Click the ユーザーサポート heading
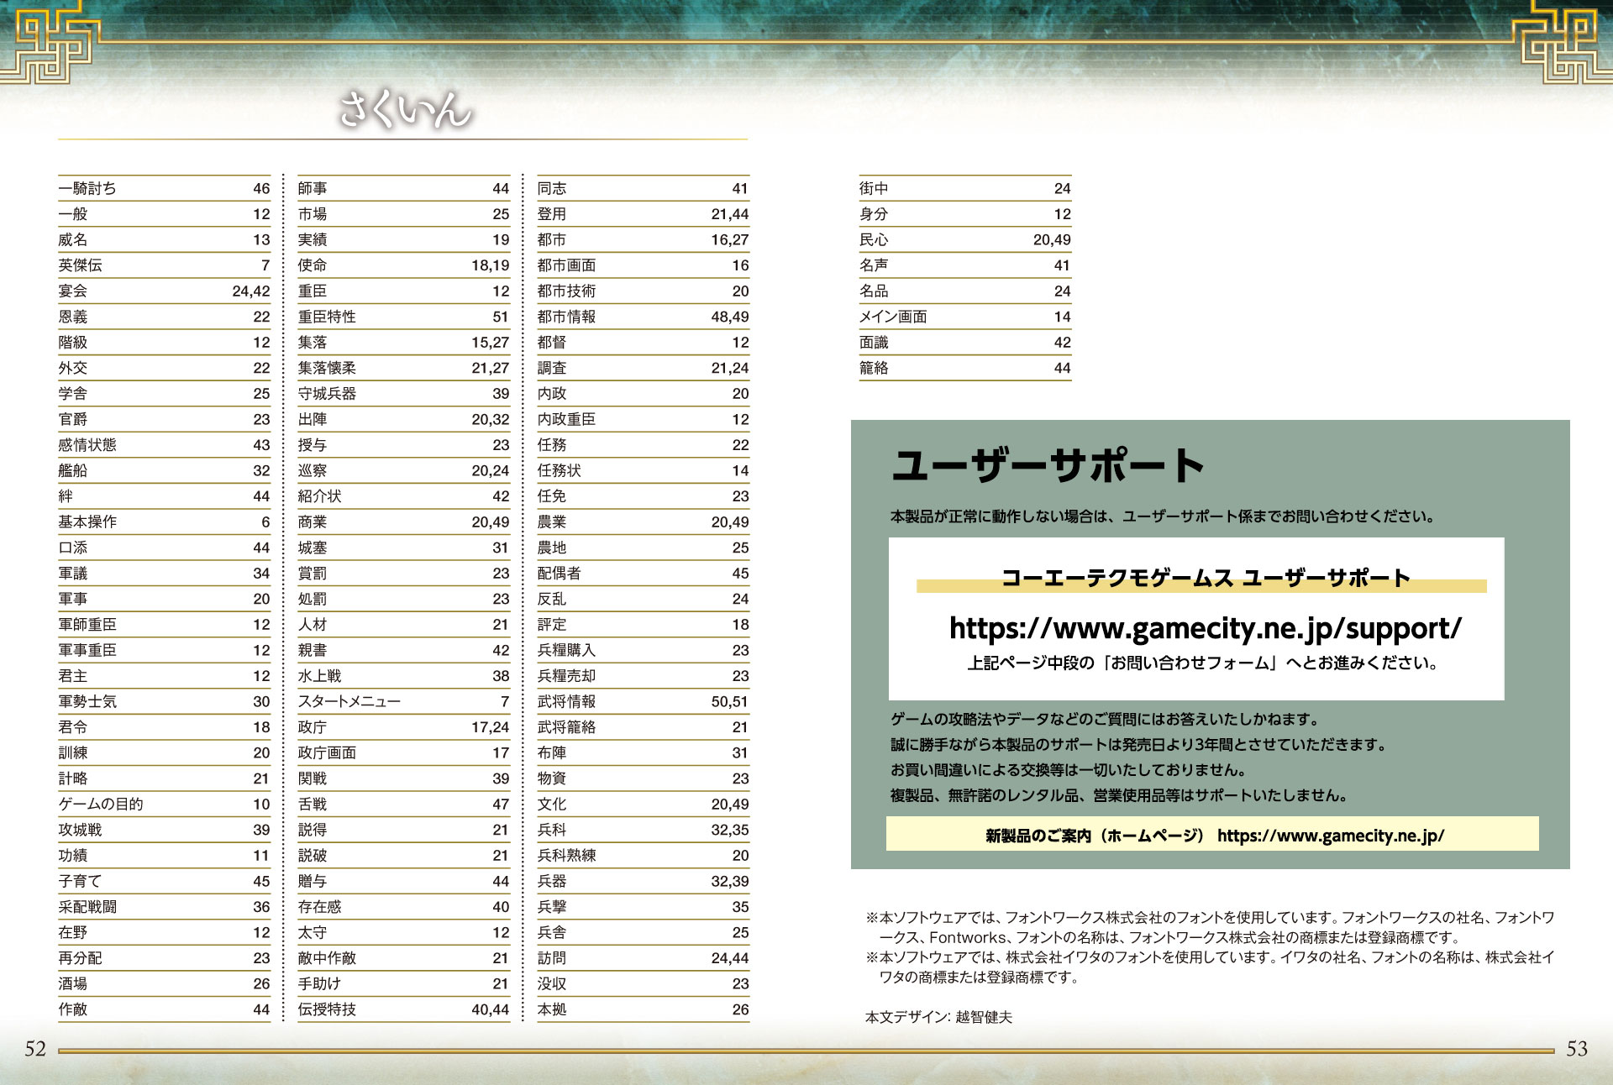This screenshot has height=1085, width=1613. click(x=1048, y=466)
